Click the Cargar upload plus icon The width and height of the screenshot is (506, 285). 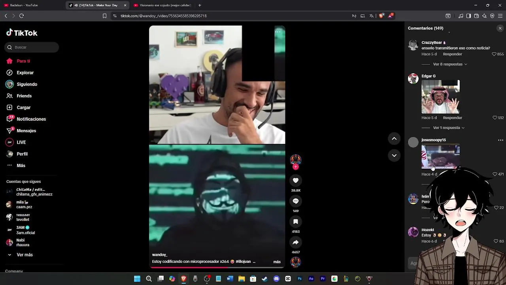coord(9,107)
